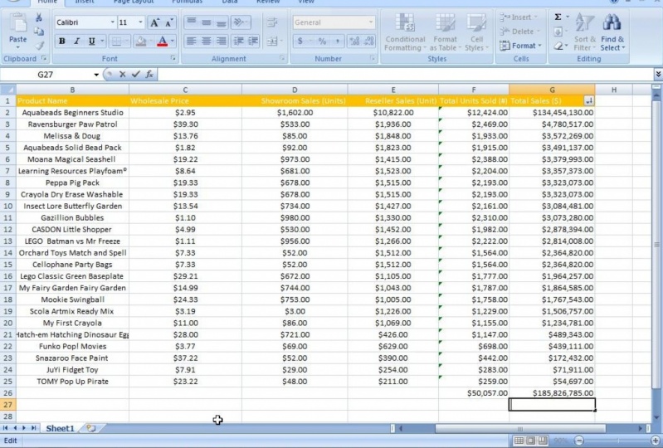Viewport: 663px width, 448px height.
Task: Click the AutoSum sigma icon
Action: coord(558,17)
